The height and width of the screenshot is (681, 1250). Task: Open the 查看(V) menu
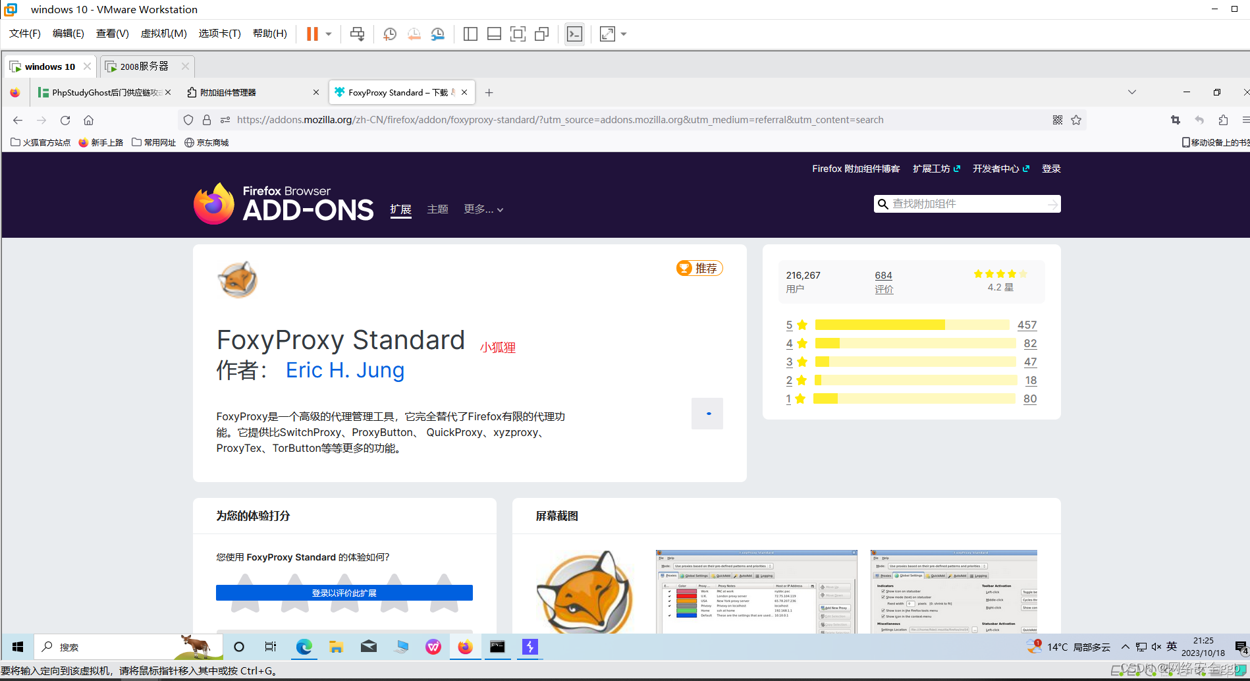pyautogui.click(x=113, y=34)
